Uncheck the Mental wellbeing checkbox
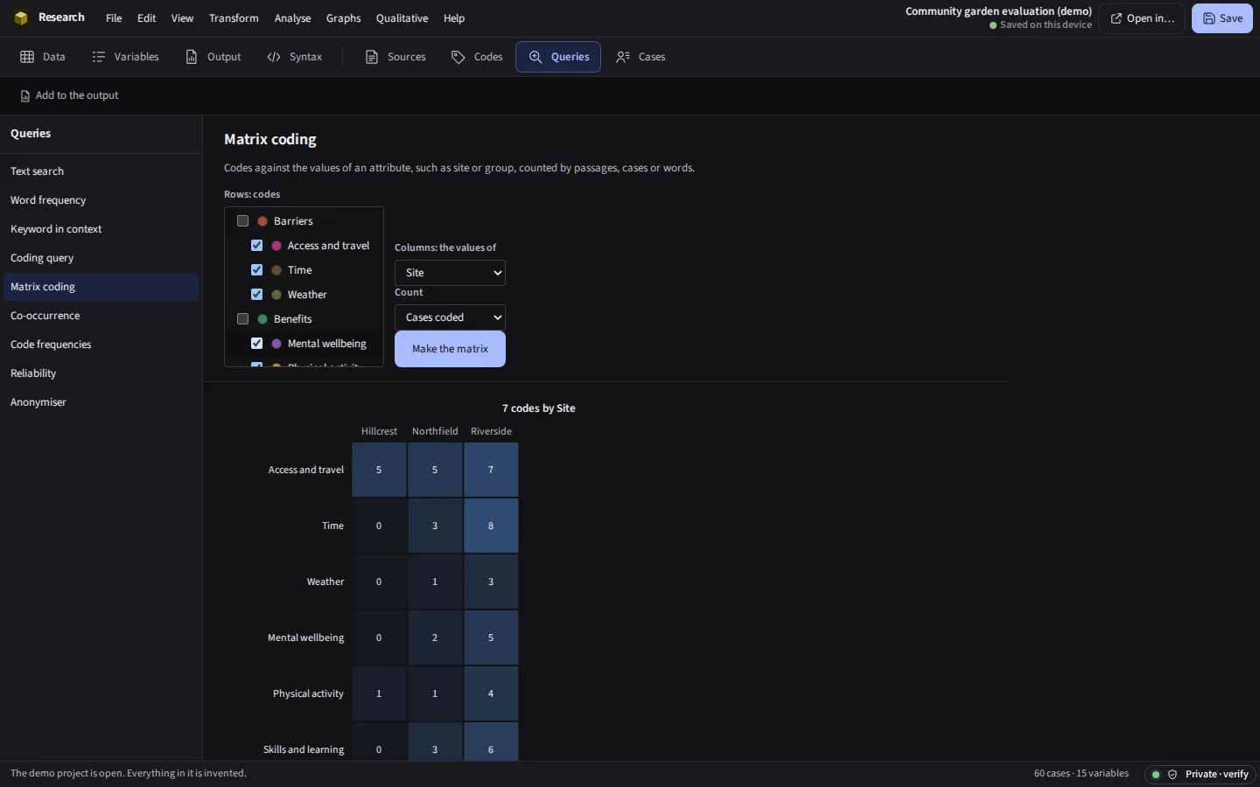 tap(257, 344)
